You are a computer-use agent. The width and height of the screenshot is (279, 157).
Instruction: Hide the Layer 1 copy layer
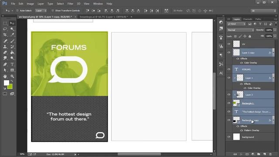(x=229, y=52)
